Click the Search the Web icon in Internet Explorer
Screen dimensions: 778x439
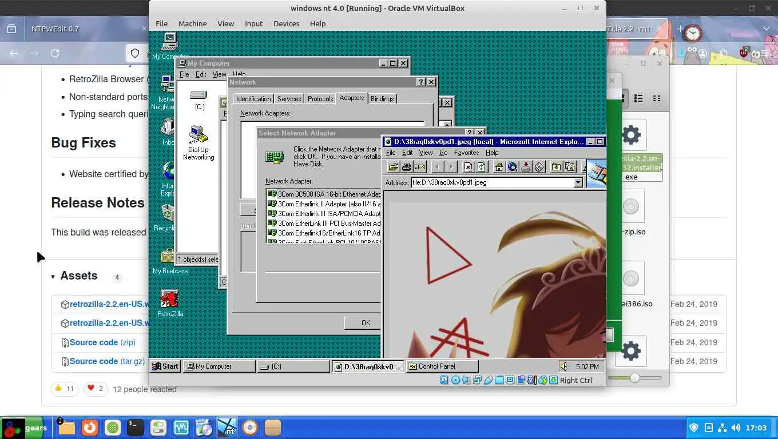(512, 167)
